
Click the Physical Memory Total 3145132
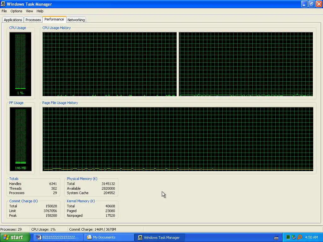(x=108, y=184)
